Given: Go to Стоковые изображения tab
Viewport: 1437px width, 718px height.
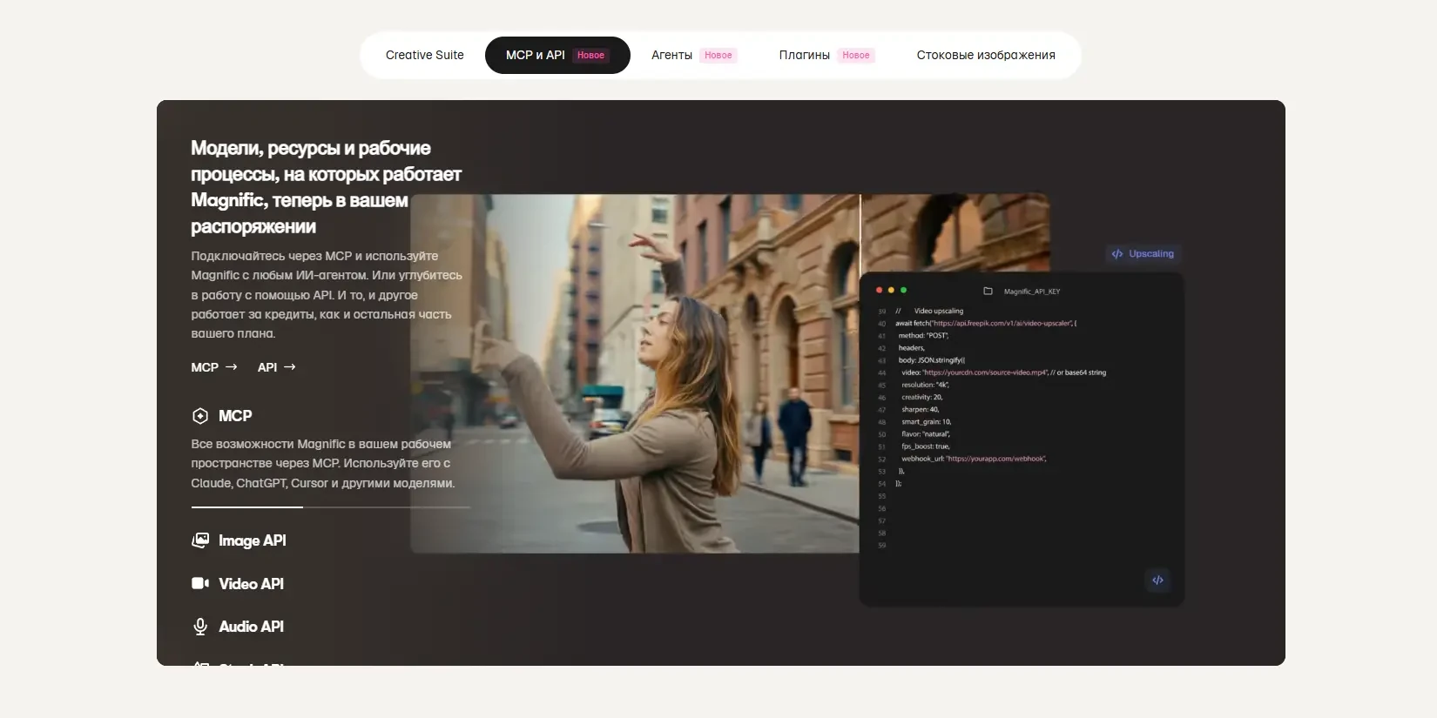Looking at the screenshot, I should click(x=986, y=55).
